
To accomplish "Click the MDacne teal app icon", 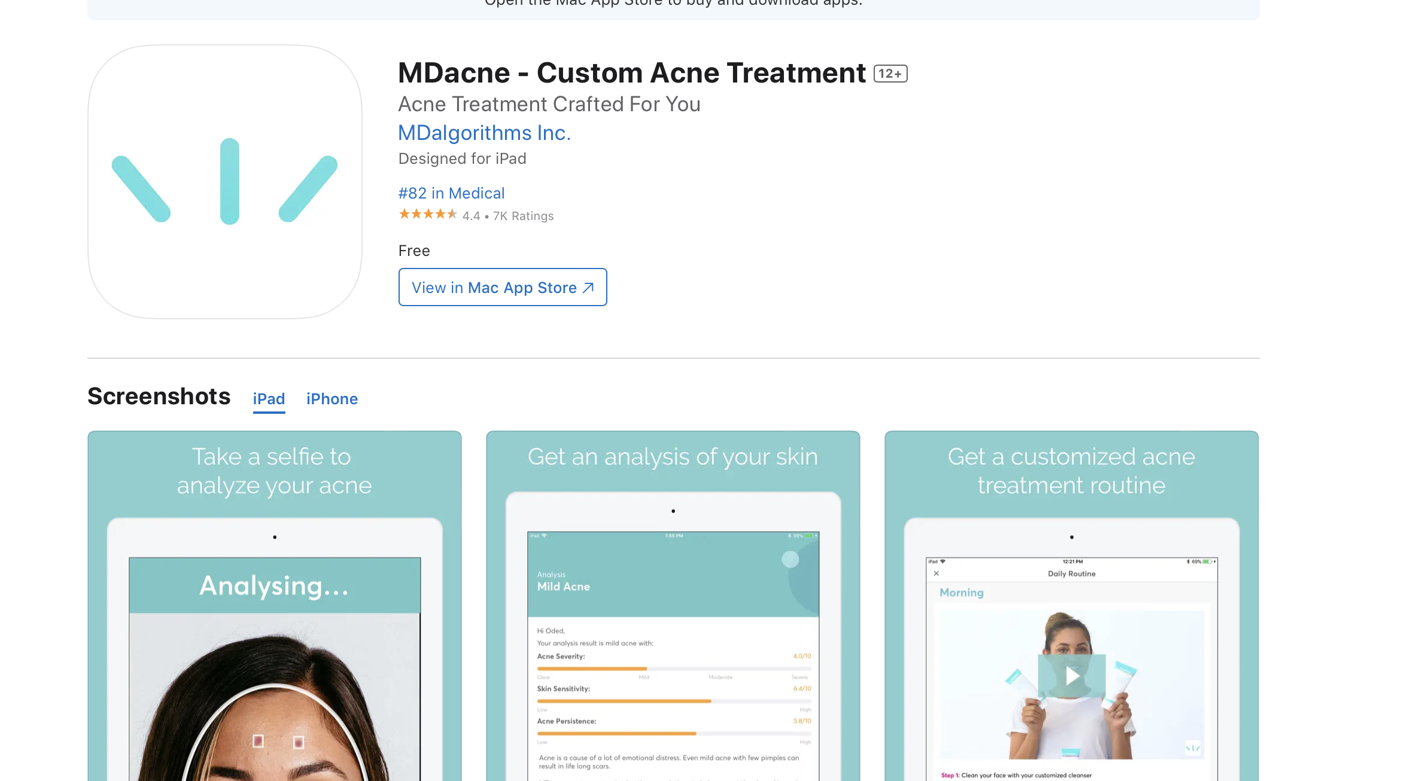I will click(x=225, y=181).
